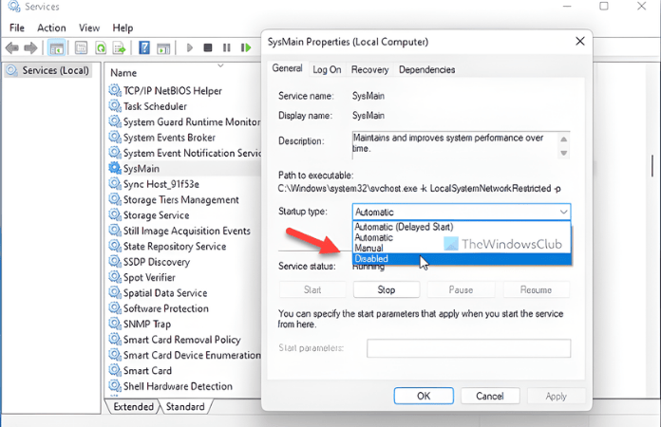The image size is (661, 427).
Task: Switch to the Standard view tab
Action: click(x=185, y=406)
